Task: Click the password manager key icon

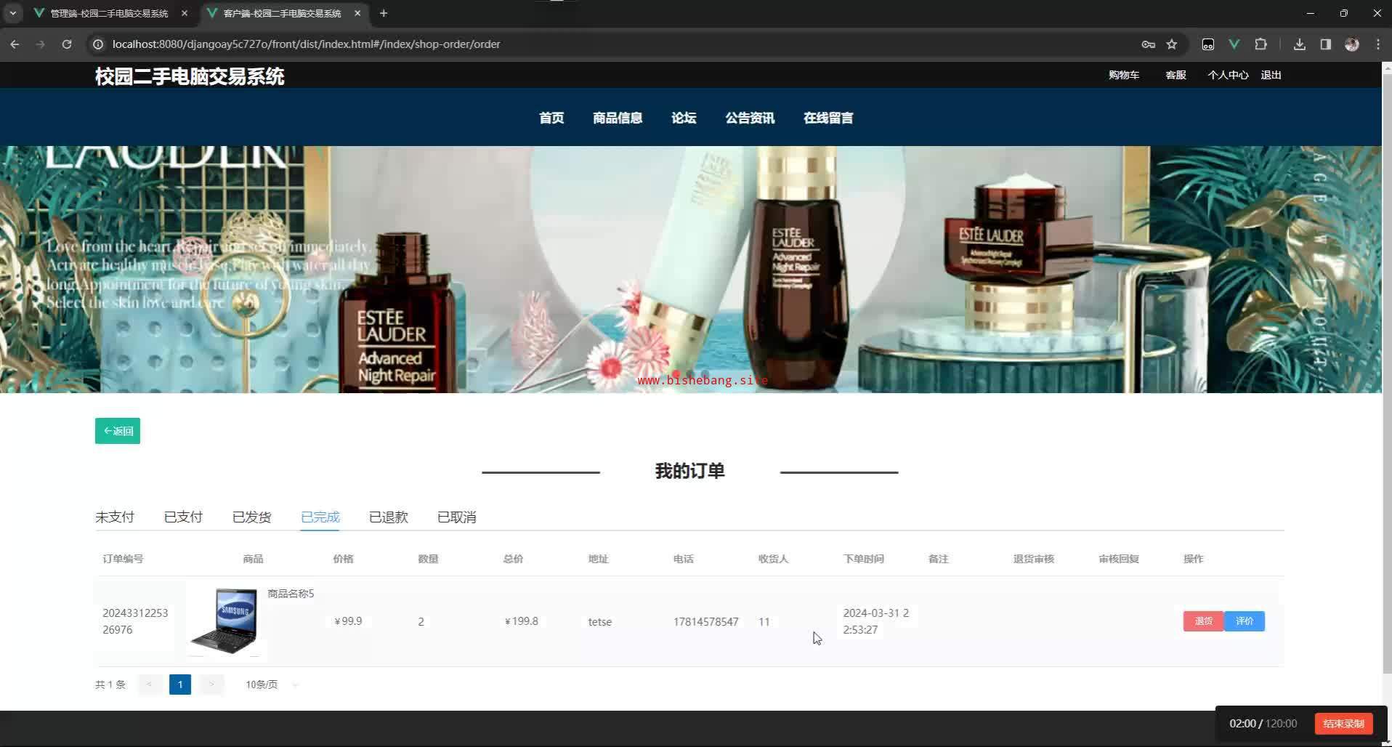Action: tap(1148, 44)
